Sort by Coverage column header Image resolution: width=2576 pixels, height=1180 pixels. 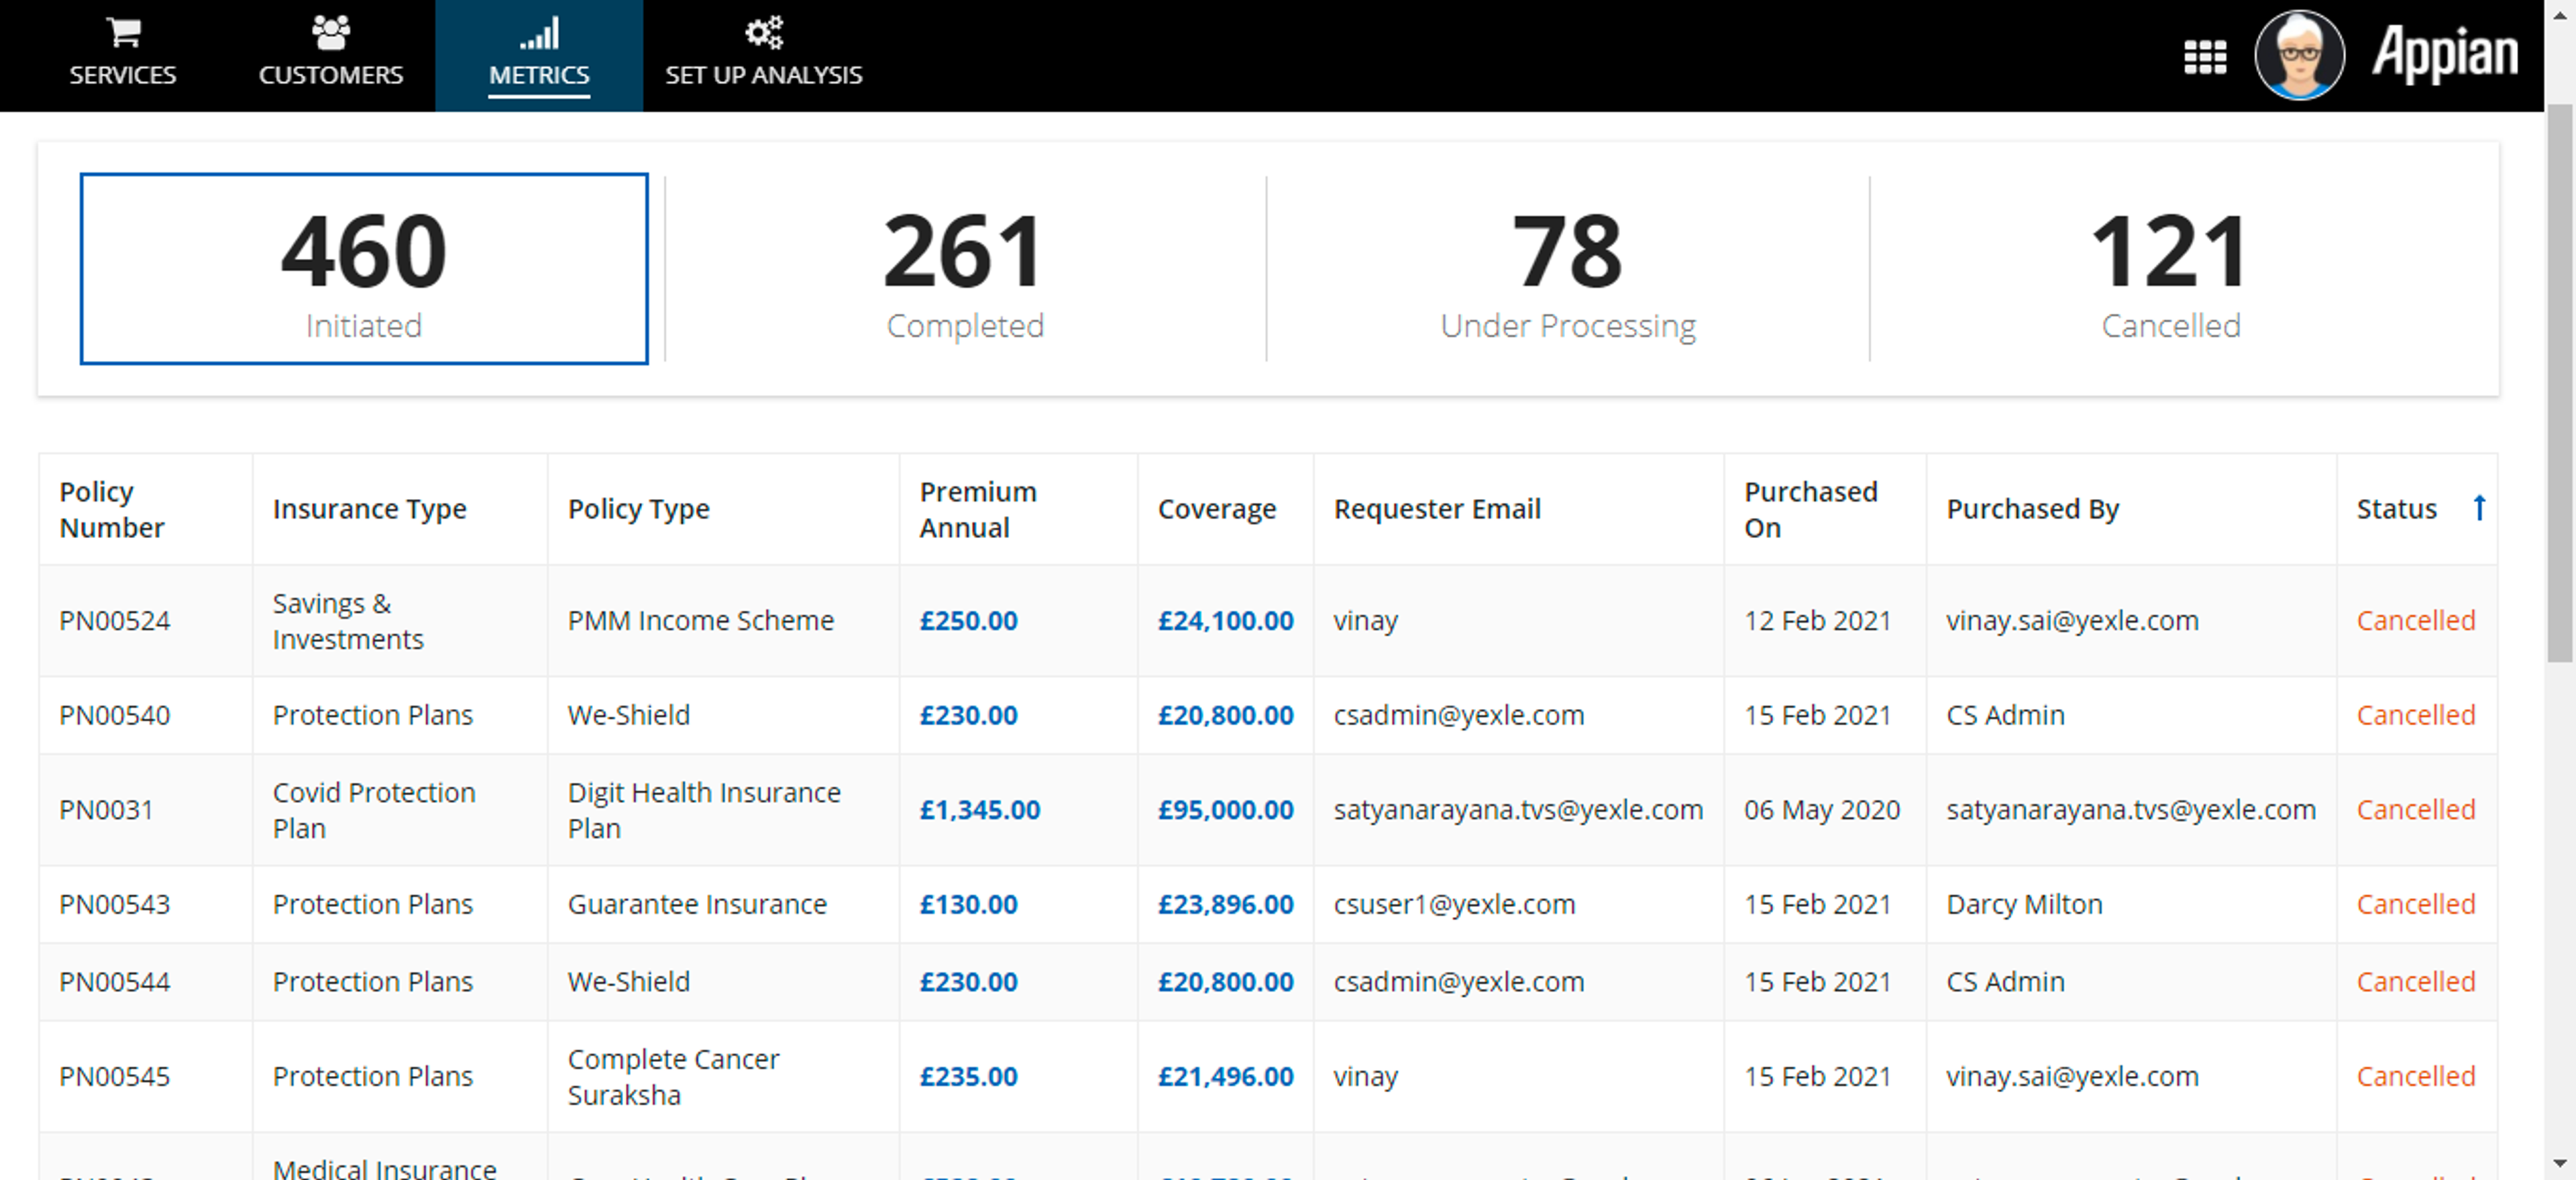(x=1217, y=509)
